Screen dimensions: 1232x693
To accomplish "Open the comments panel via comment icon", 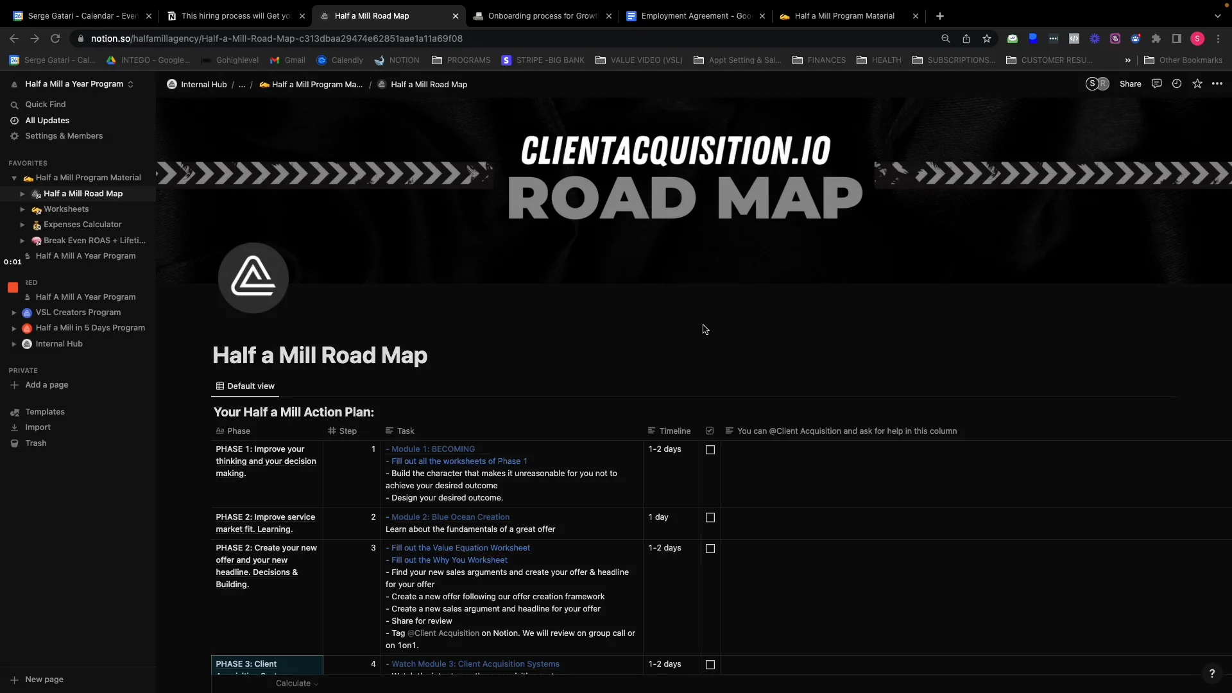I will tap(1157, 84).
